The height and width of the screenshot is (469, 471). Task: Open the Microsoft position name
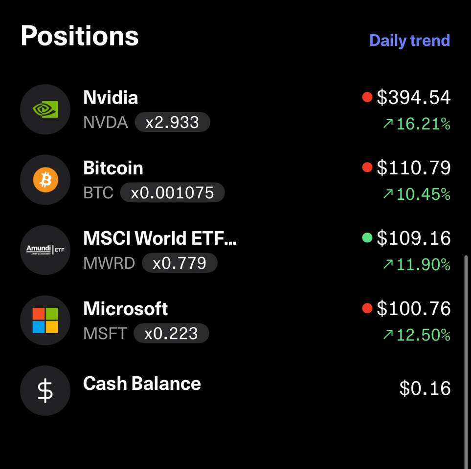point(125,308)
